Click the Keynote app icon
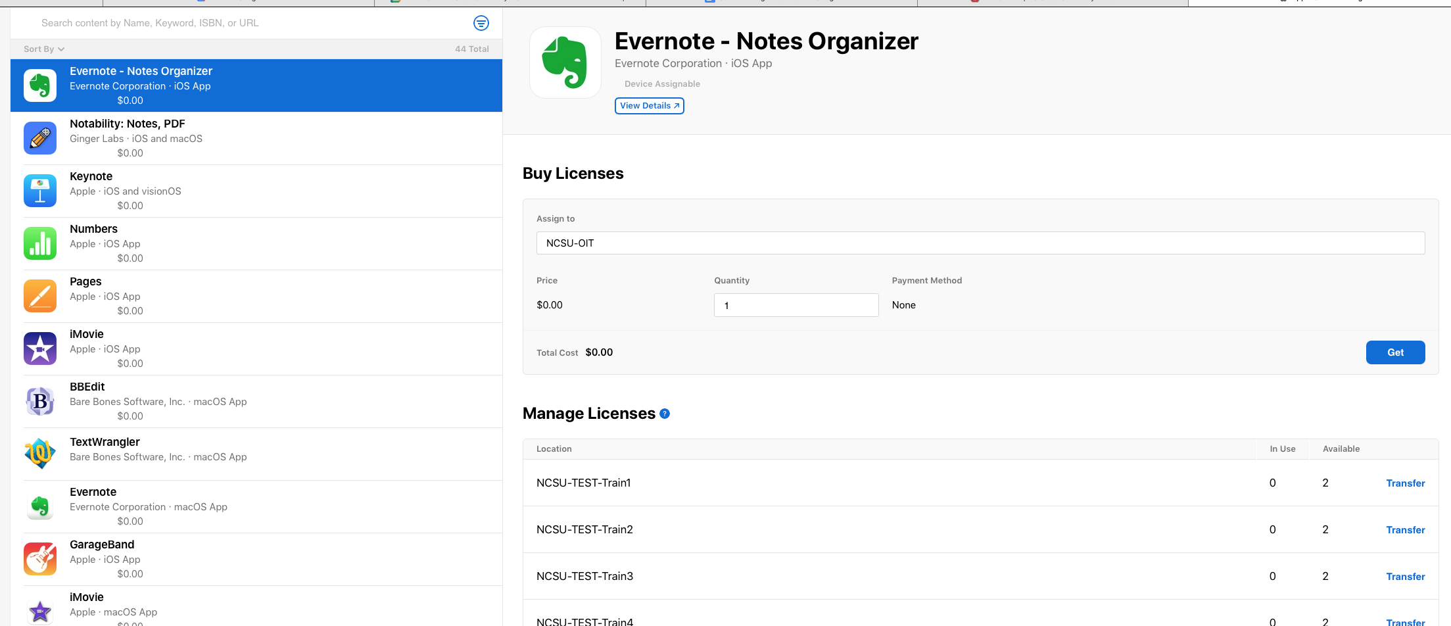This screenshot has height=626, width=1451. pyautogui.click(x=40, y=191)
